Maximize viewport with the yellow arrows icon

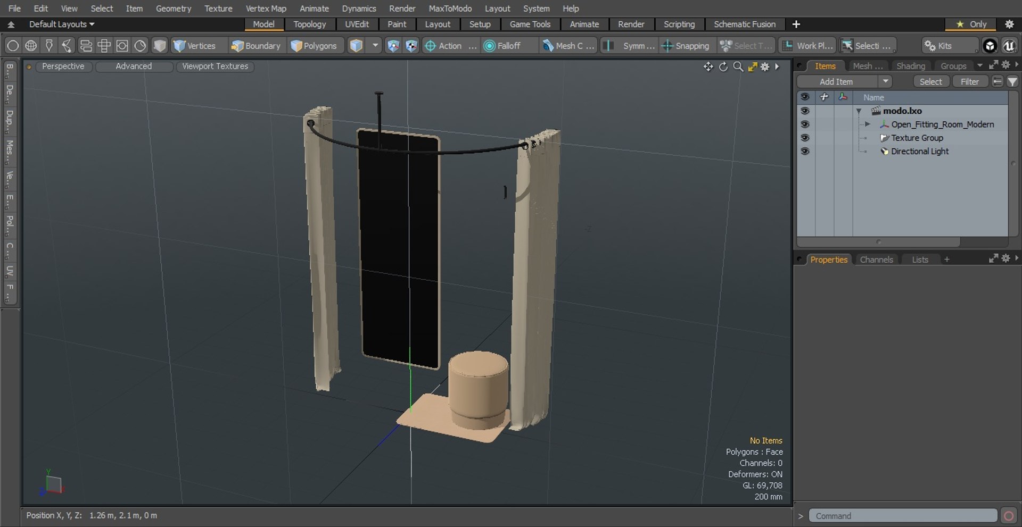click(752, 66)
